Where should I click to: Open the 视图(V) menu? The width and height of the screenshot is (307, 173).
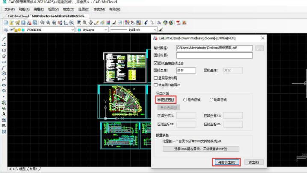click(x=53, y=9)
